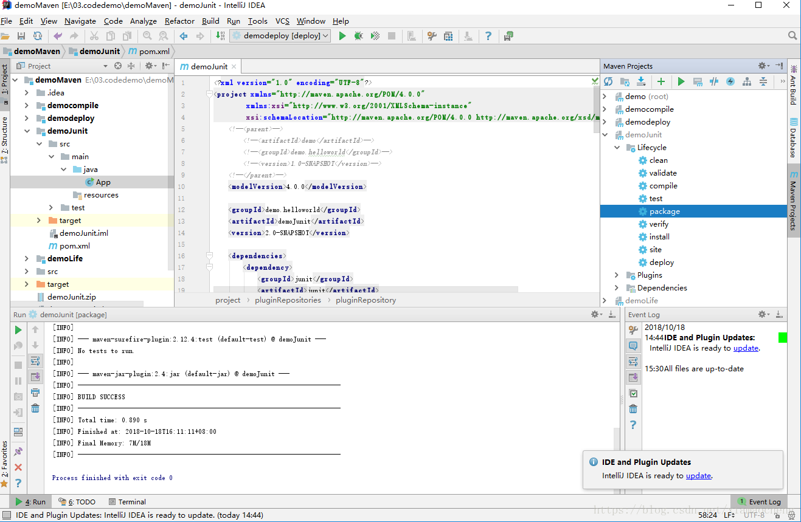This screenshot has width=801, height=522.
Task: Click the Save All toolbar icon
Action: [x=21, y=36]
